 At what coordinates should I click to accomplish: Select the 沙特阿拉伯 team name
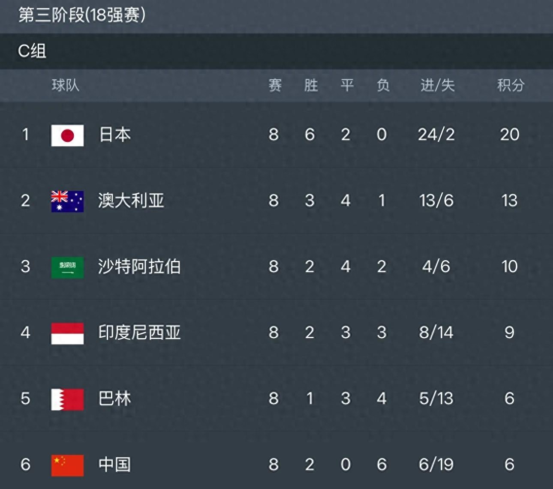click(x=139, y=267)
